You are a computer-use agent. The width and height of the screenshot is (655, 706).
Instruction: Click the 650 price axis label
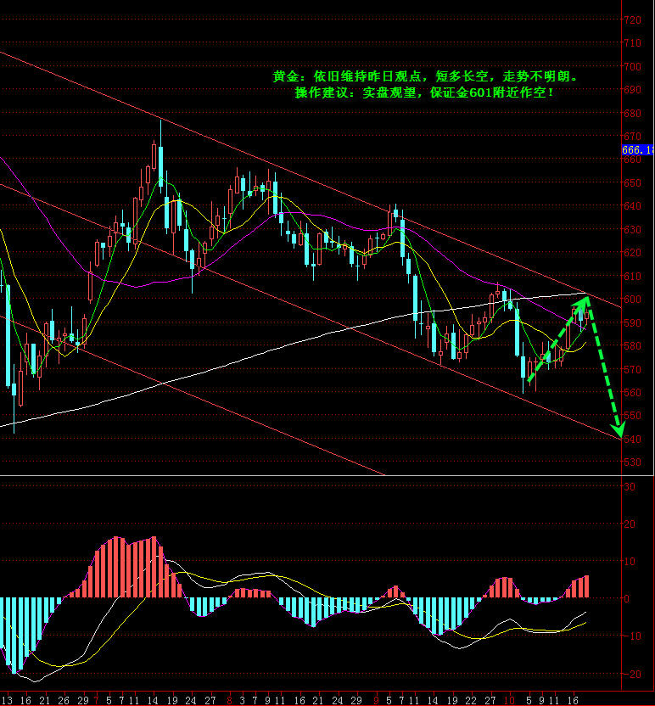click(632, 183)
